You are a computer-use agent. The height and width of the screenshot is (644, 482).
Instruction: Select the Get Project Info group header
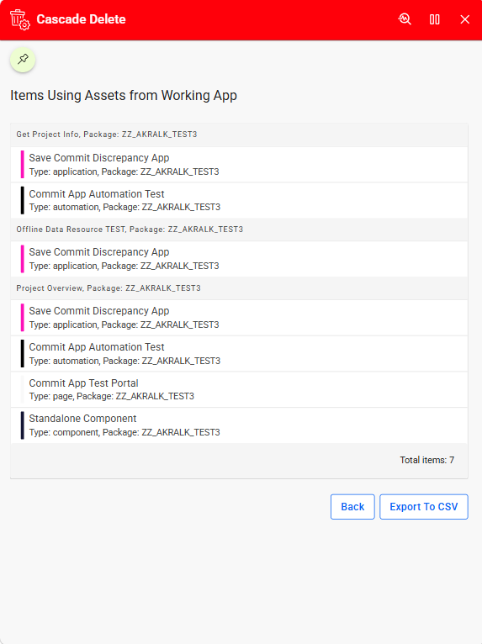coord(239,135)
